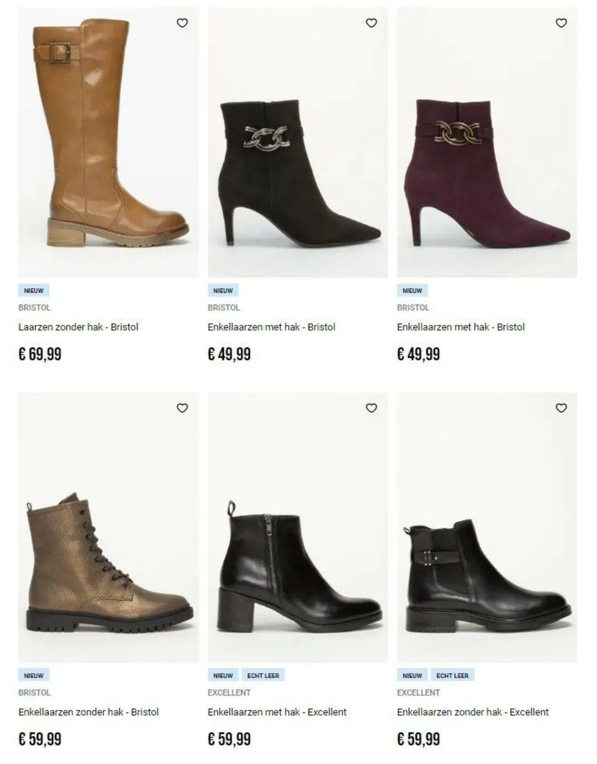Viewport: 597px width, 764px height.
Task: Click BRISTOL brand label under purple boot
Action: click(413, 308)
